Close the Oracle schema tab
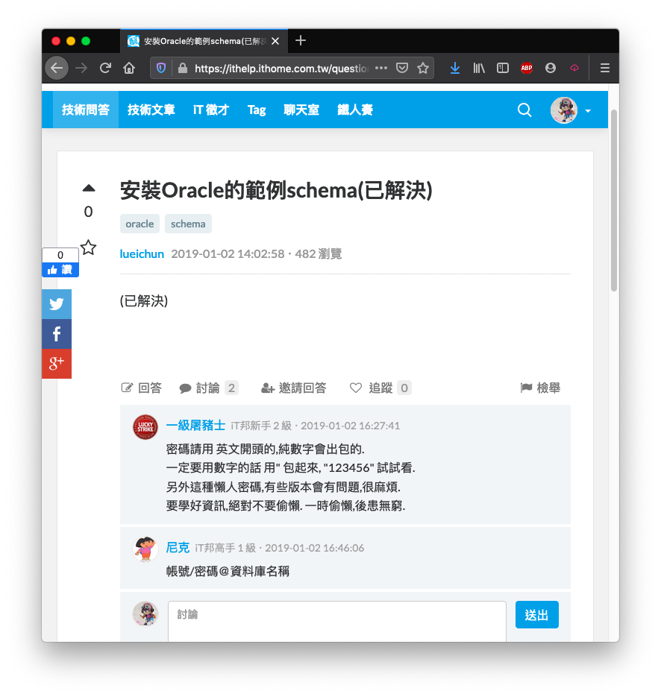Screen dimensions: 661x697 point(275,41)
